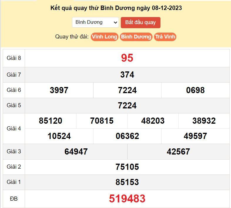
Task: Click the Giải 5 row label
Action: coord(14,105)
